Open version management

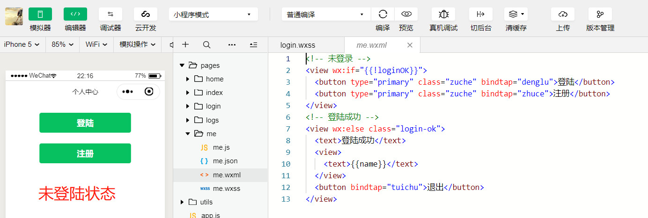click(x=600, y=14)
